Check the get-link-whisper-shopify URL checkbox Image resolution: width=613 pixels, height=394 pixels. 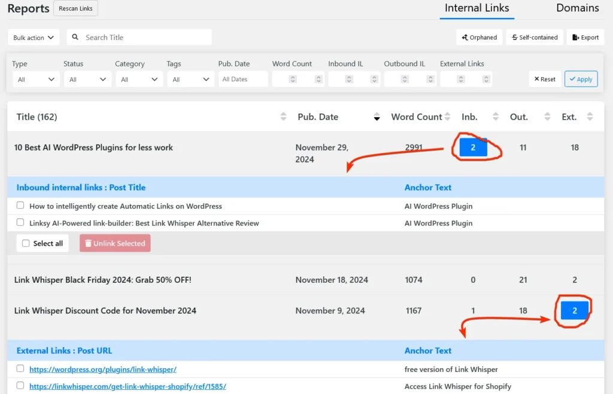coord(20,386)
